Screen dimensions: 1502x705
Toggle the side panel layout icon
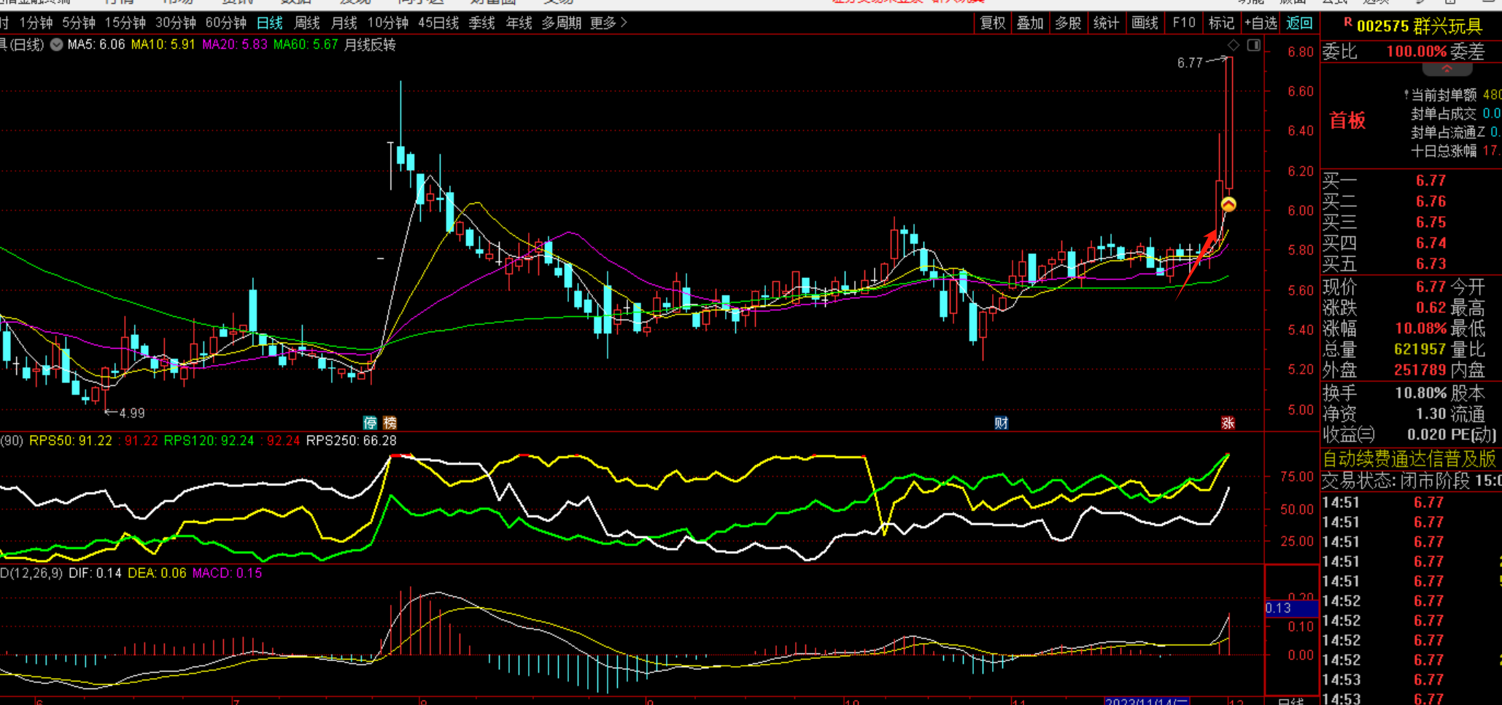pos(1253,45)
